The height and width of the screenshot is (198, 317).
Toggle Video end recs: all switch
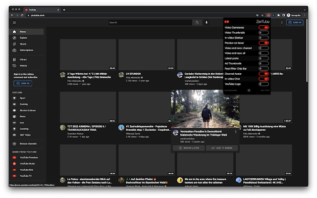click(x=264, y=53)
